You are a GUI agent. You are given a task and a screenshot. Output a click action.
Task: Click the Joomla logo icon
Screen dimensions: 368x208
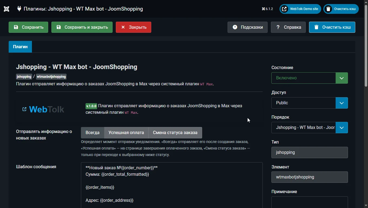pos(6,9)
